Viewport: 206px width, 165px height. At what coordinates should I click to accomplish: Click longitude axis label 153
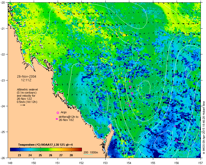[x=105, y=163]
